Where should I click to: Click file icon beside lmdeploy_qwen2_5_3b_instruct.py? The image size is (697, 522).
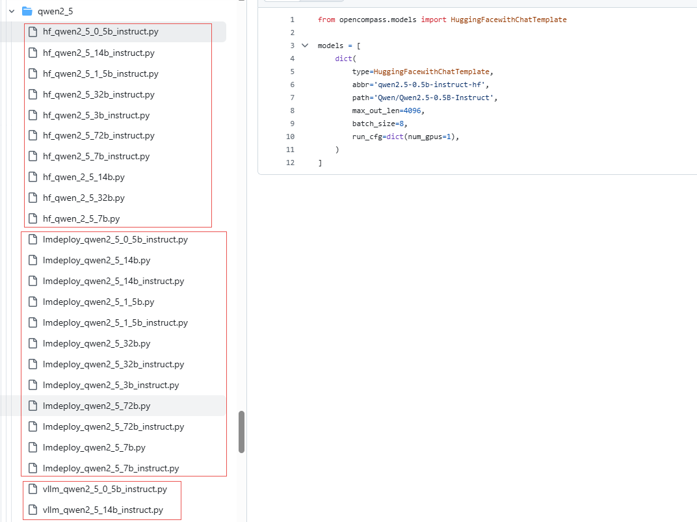[x=33, y=385]
